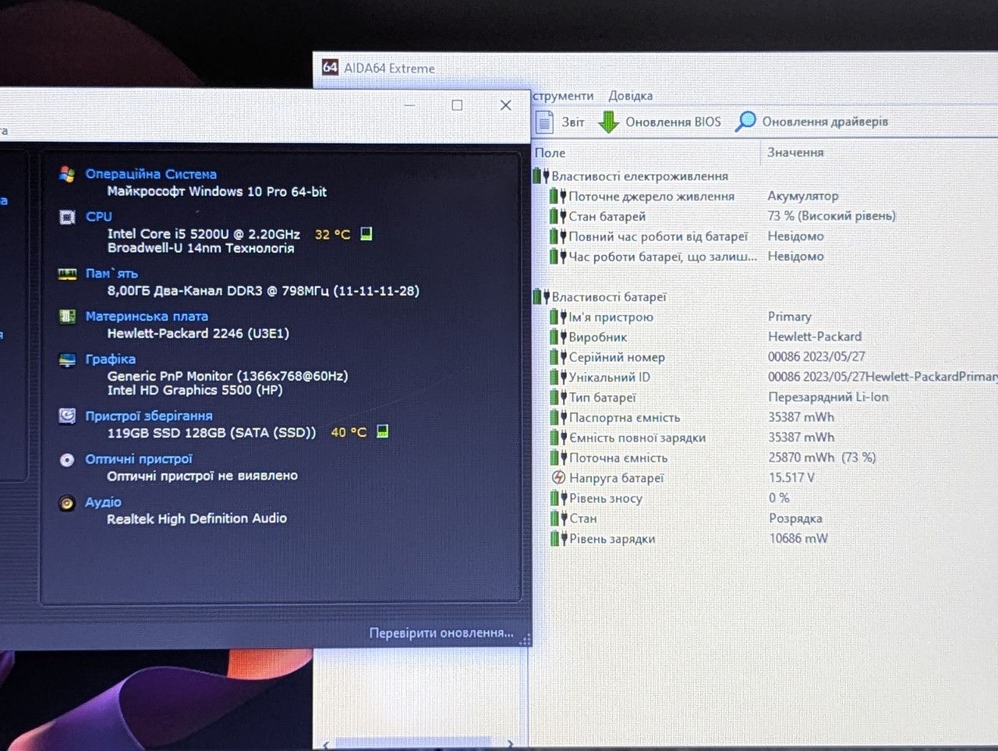Click the Поле column header in AIDA64
The image size is (998, 751).
point(550,153)
